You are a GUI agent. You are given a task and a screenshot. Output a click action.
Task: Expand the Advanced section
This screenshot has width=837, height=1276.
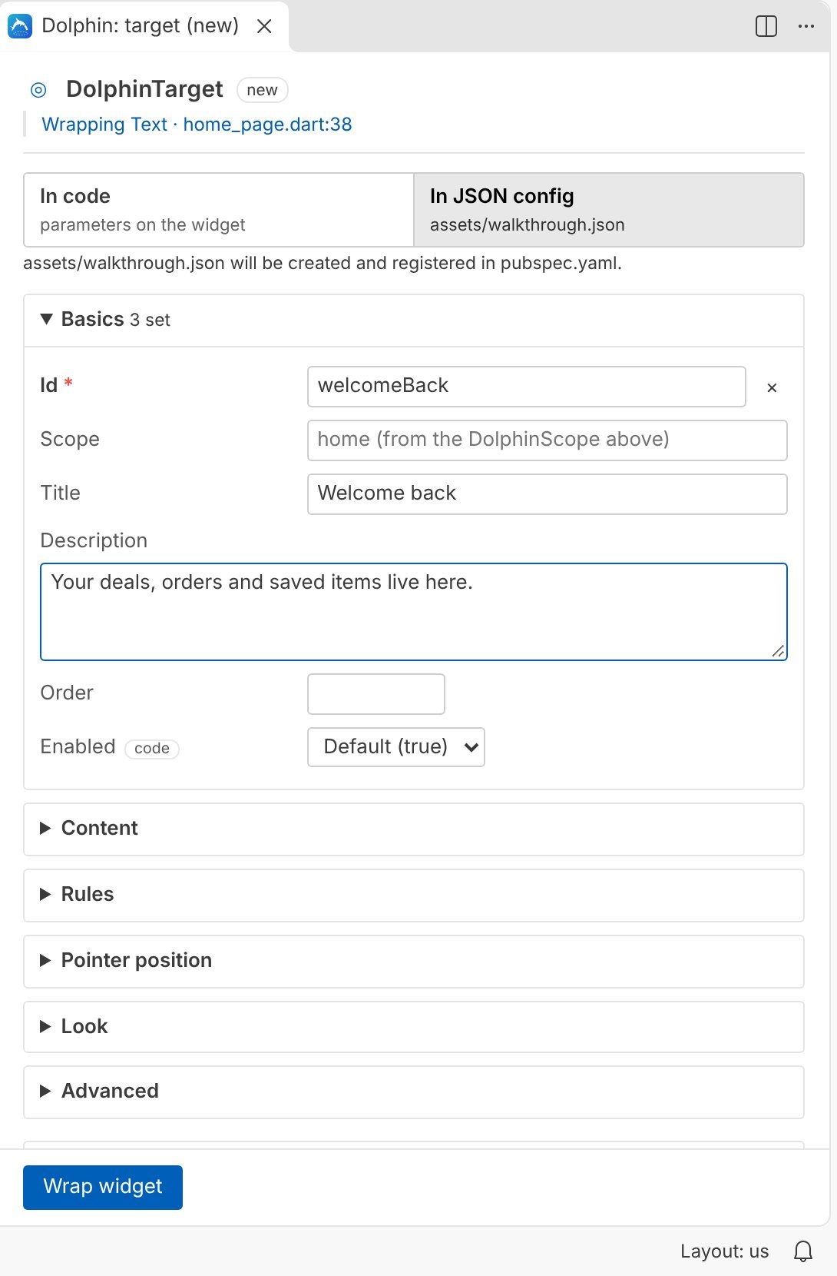pos(414,1092)
